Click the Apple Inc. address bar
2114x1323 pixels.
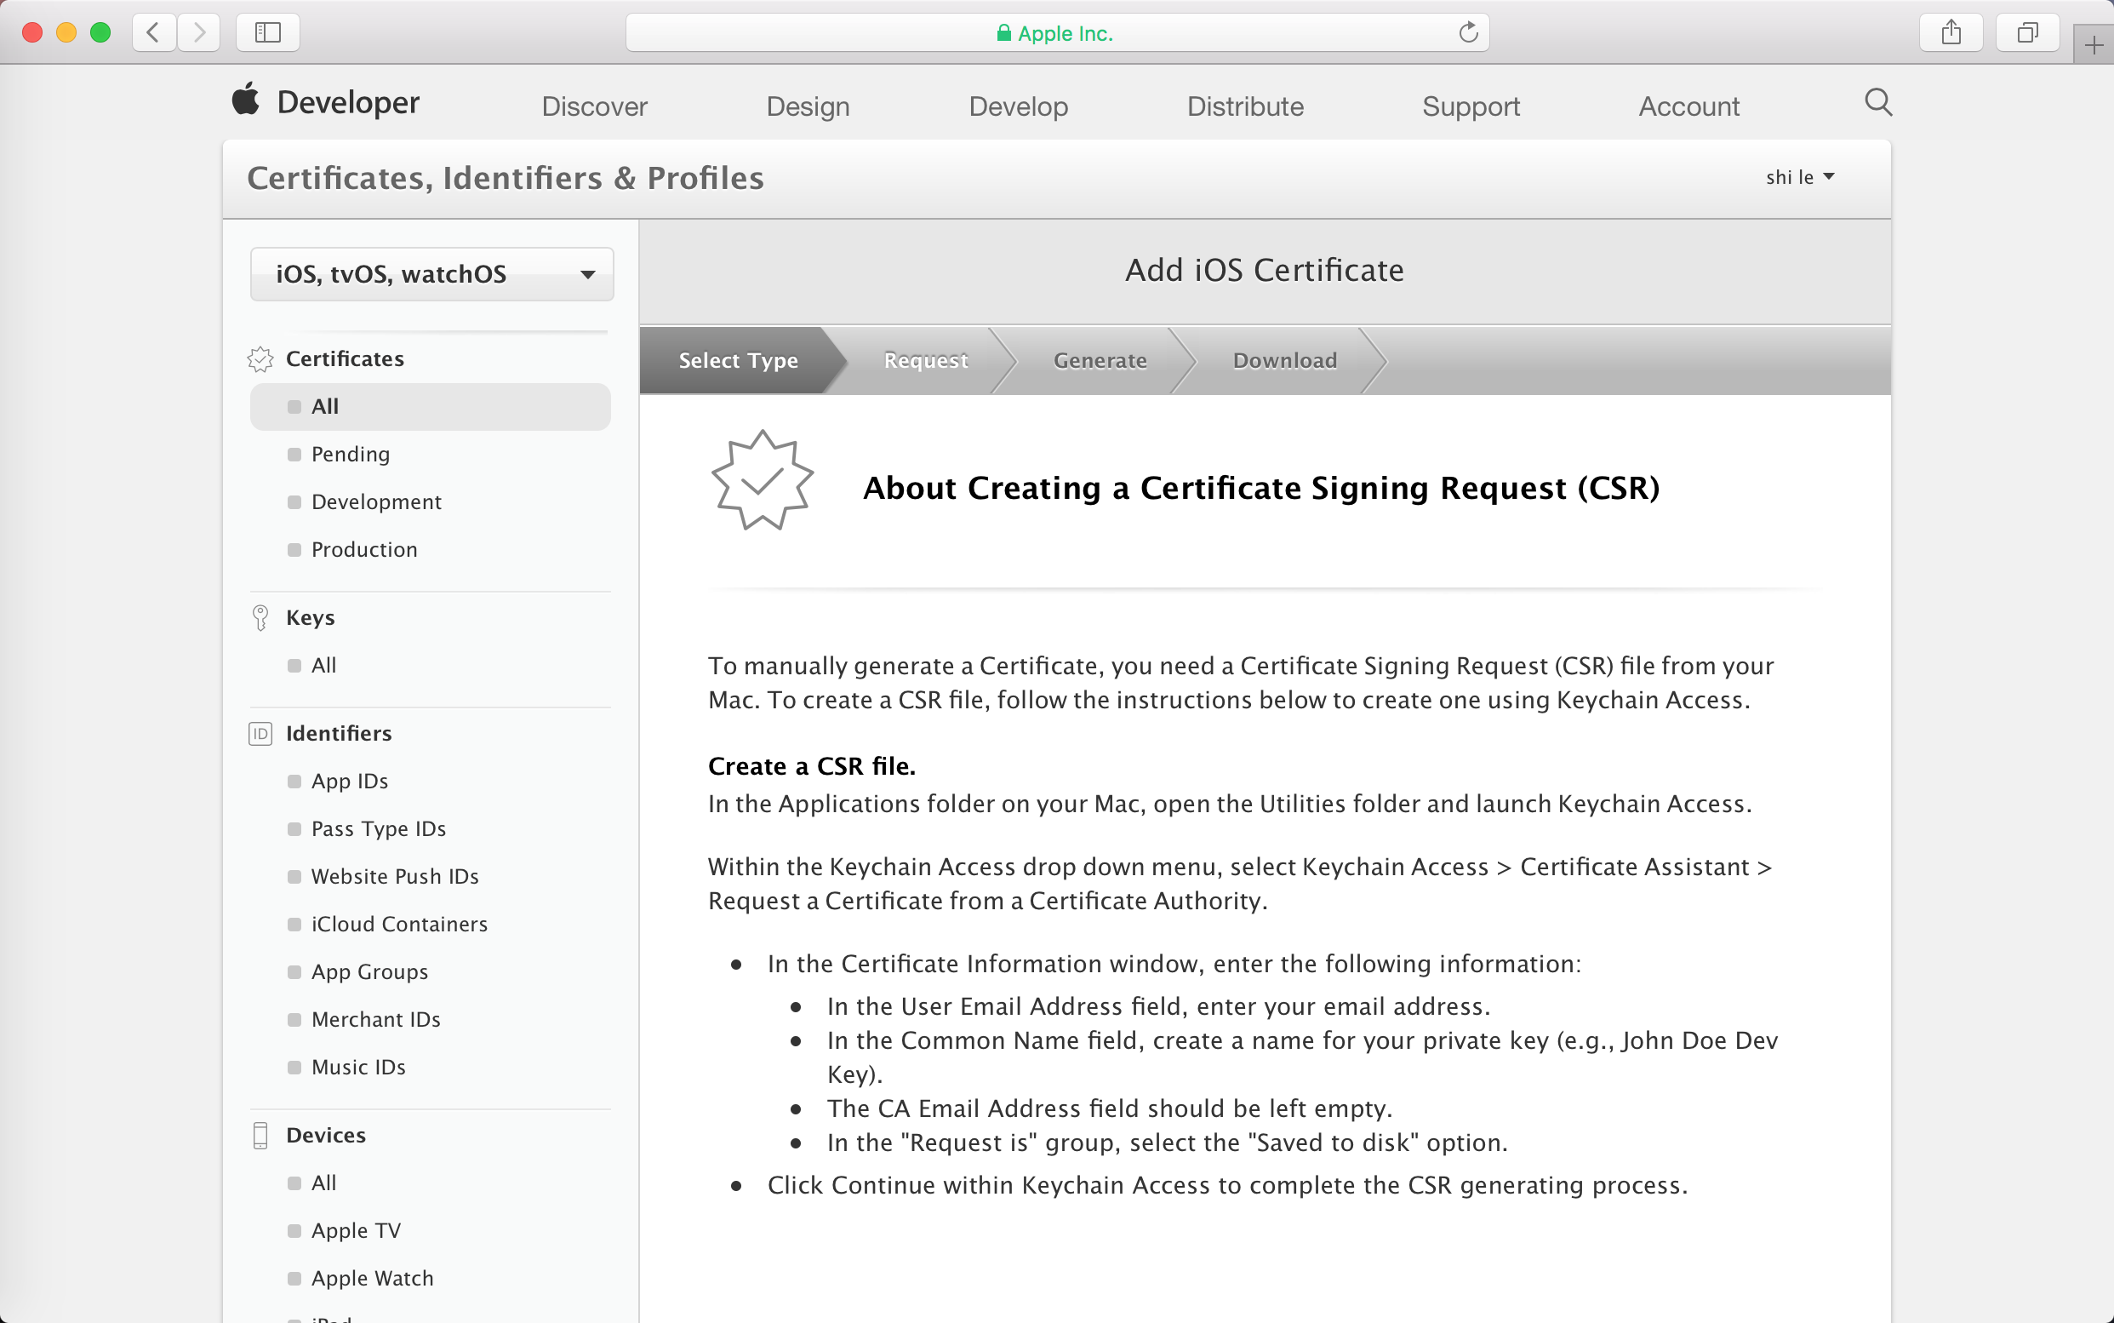(x=1058, y=33)
